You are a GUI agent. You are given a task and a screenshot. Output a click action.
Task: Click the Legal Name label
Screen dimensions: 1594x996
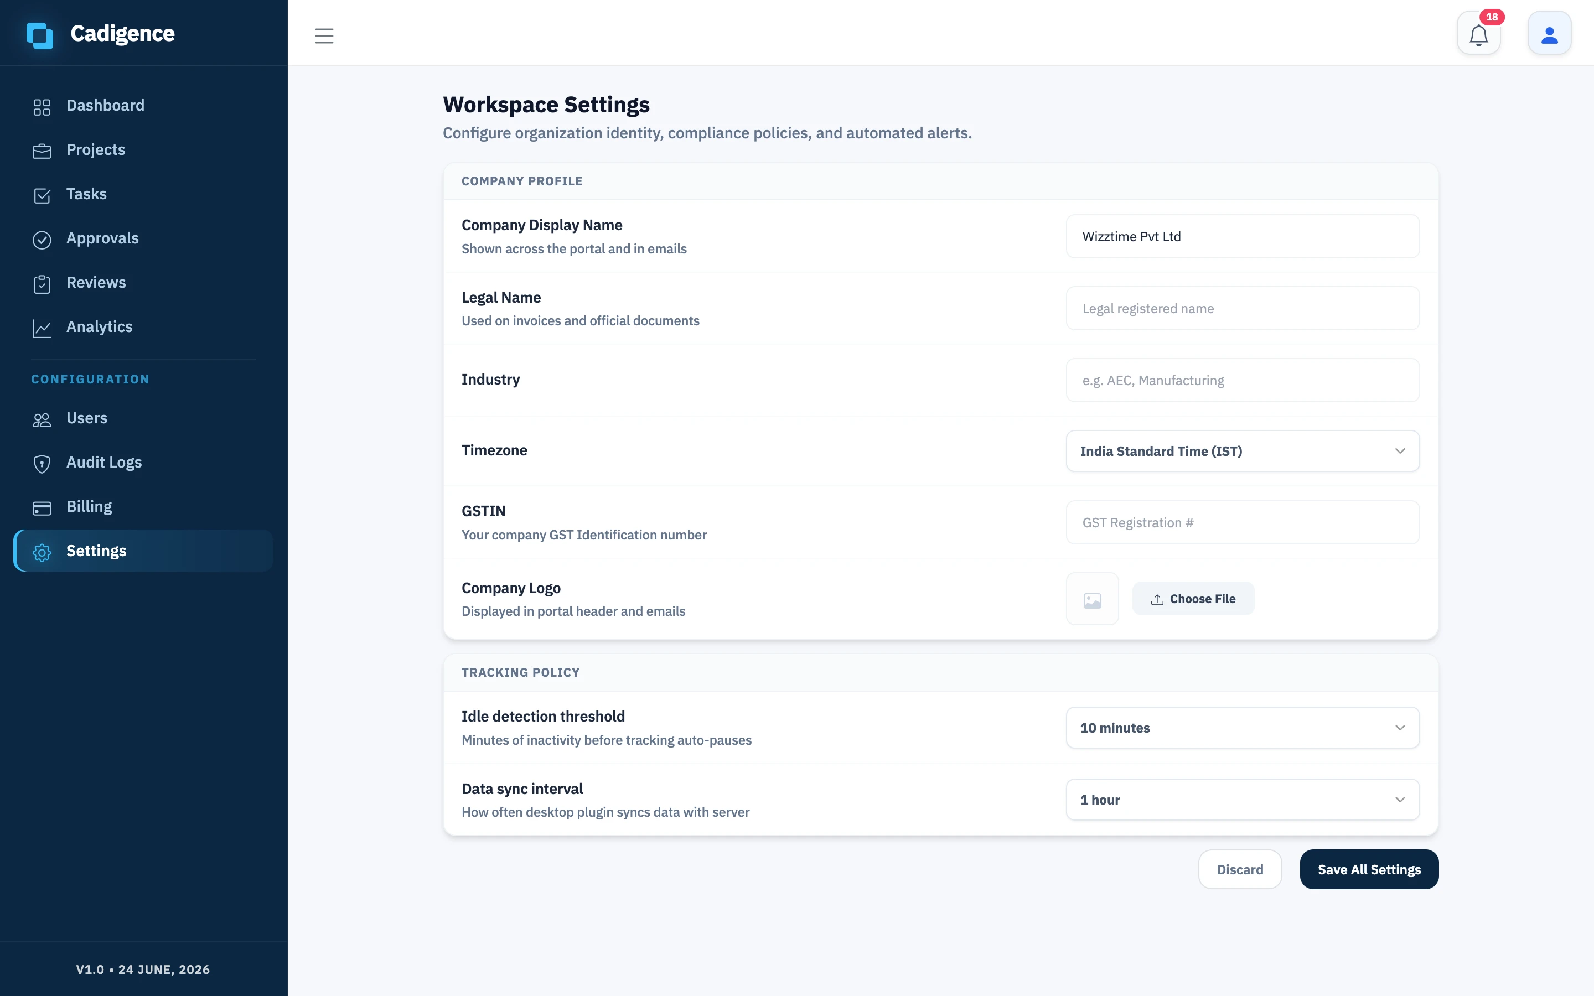[501, 297]
